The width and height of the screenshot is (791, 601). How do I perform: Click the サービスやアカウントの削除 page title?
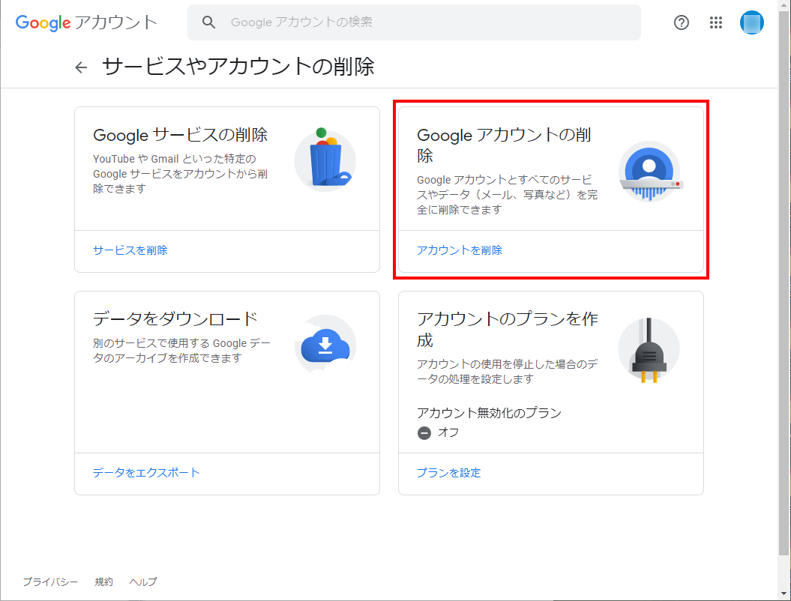point(238,67)
